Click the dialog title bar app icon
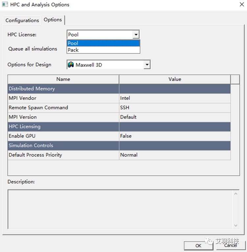This screenshot has width=247, height=252. pos(5,4)
